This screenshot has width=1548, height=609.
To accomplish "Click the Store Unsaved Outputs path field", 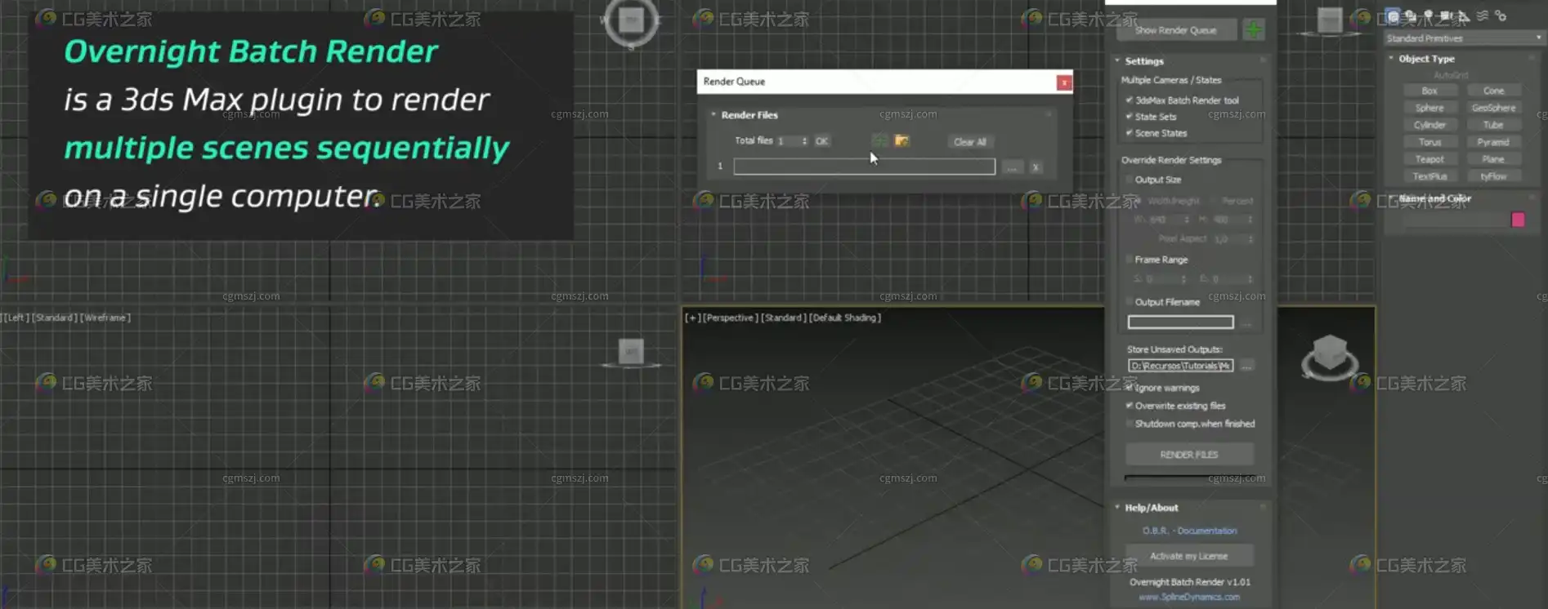I will [1180, 367].
